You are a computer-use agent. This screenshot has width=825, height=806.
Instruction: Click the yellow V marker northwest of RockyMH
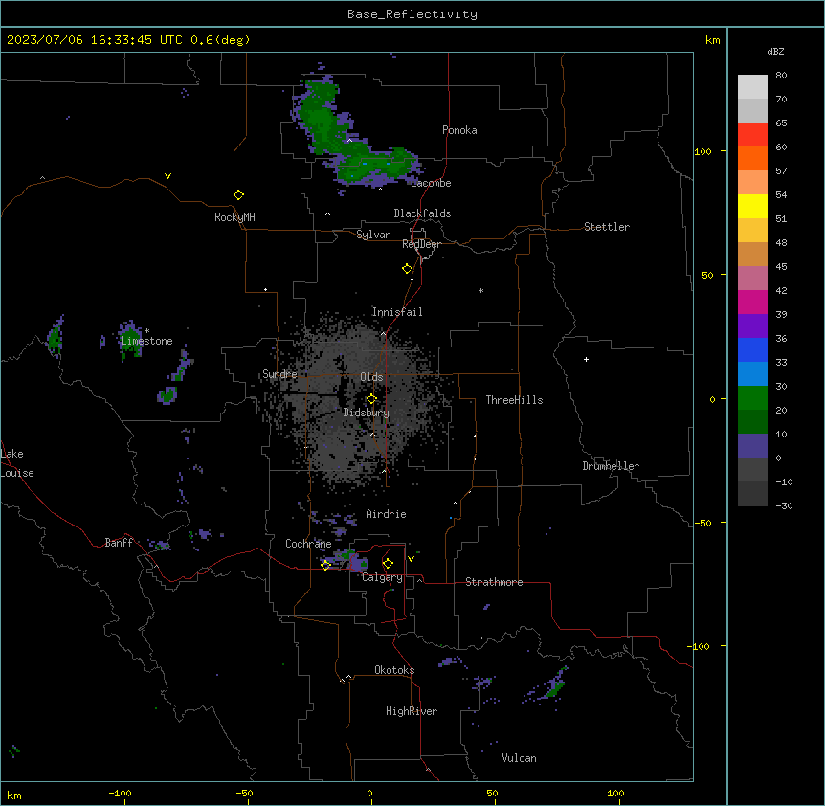tap(167, 176)
